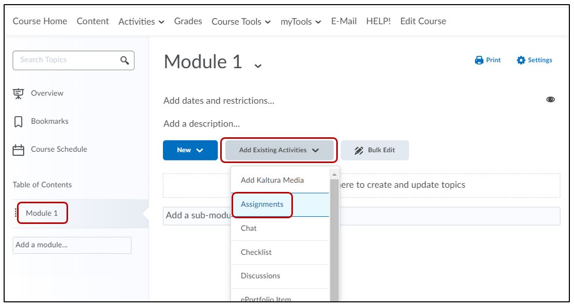The image size is (574, 307).
Task: Click the Add a module input field
Action: (x=72, y=245)
